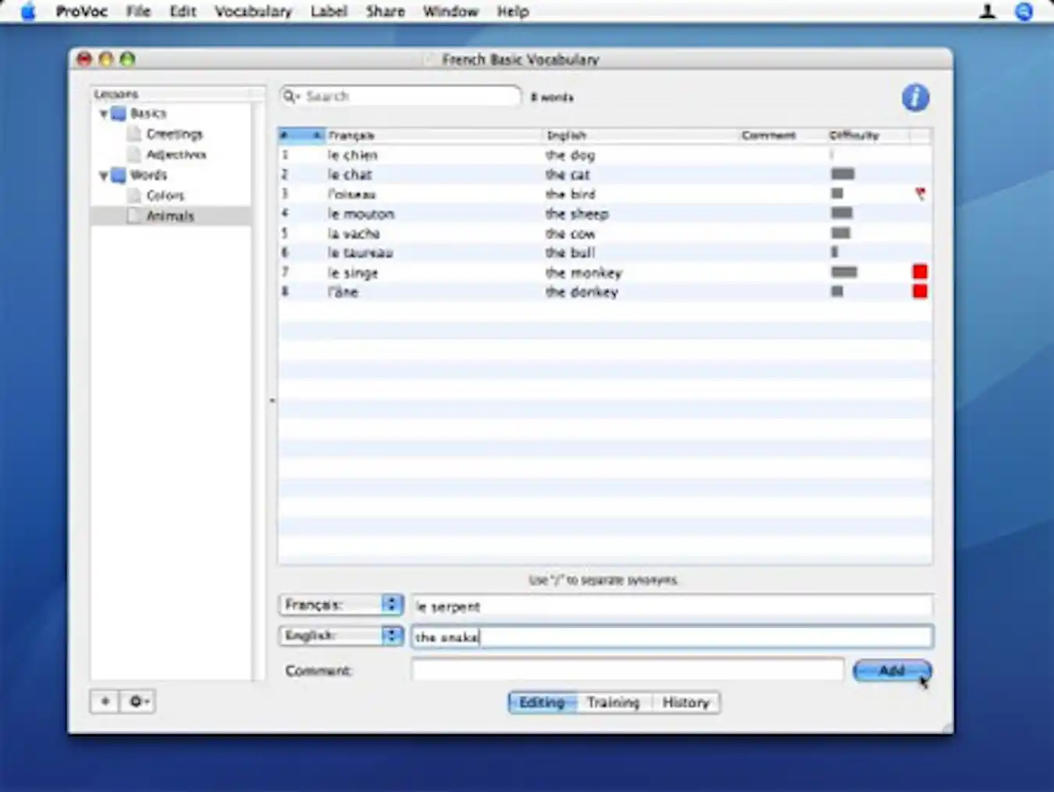
Task: Switch to the Training tab
Action: pyautogui.click(x=613, y=702)
